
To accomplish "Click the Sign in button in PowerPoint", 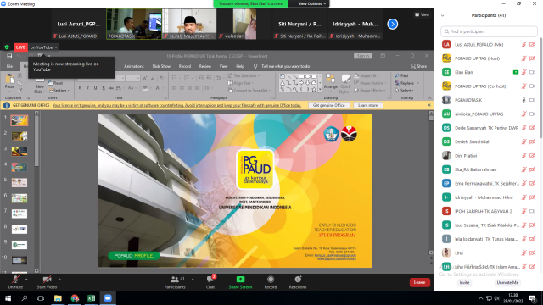I will [363, 56].
